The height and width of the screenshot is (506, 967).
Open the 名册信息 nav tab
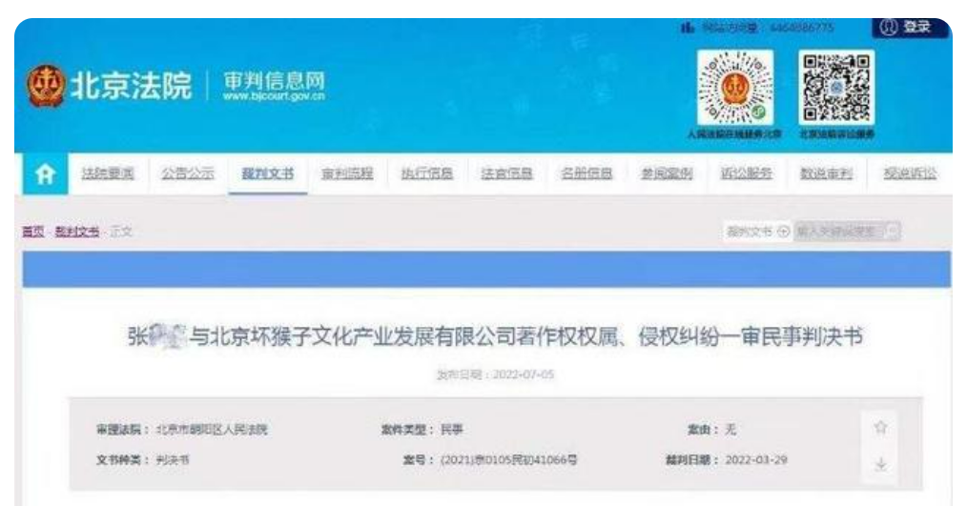586,173
